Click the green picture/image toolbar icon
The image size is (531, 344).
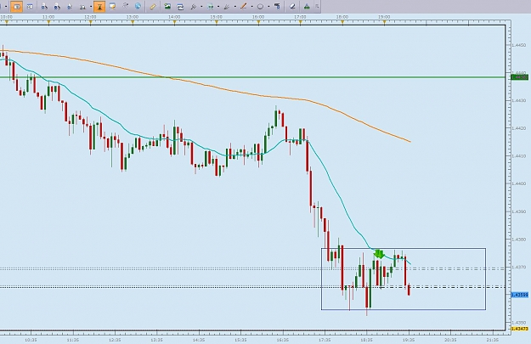click(167, 6)
